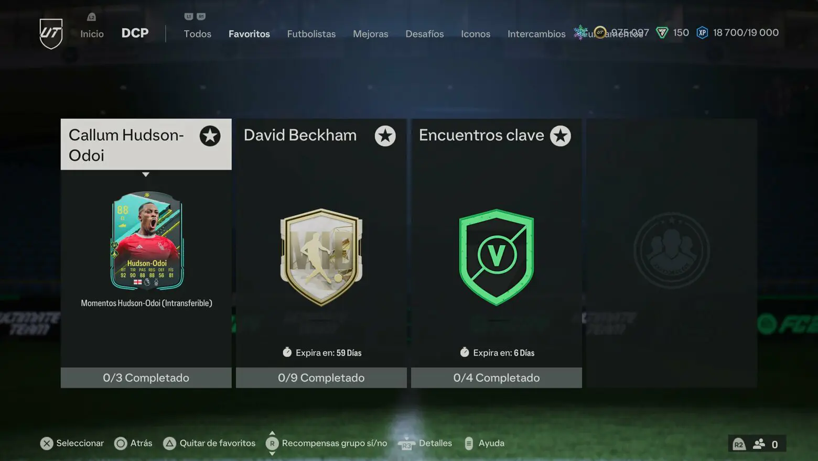Click the coins balance icon
Viewport: 818px width, 461px height.
click(x=600, y=32)
